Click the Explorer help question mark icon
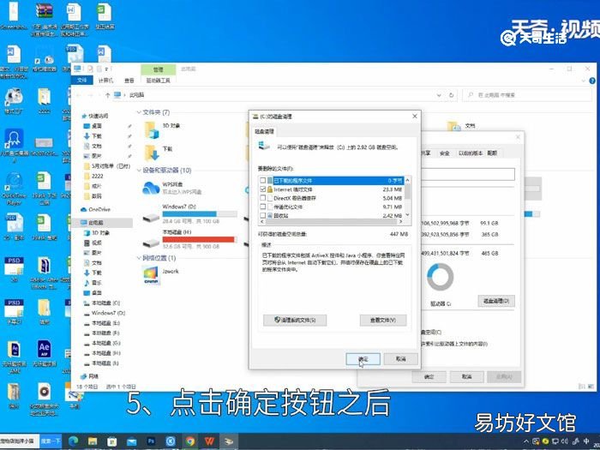 point(592,81)
